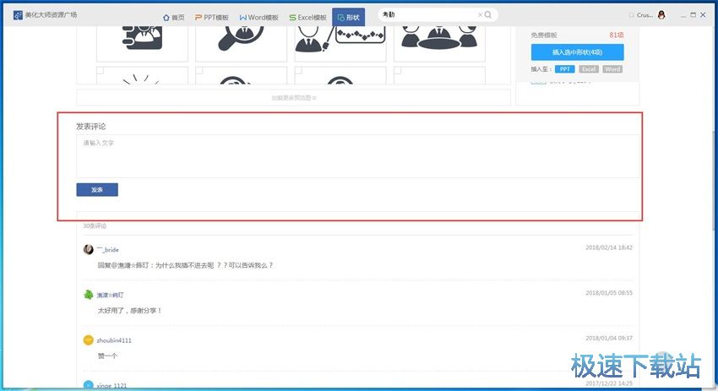Click comment text 赞一个
718x391 pixels.
coord(107,356)
